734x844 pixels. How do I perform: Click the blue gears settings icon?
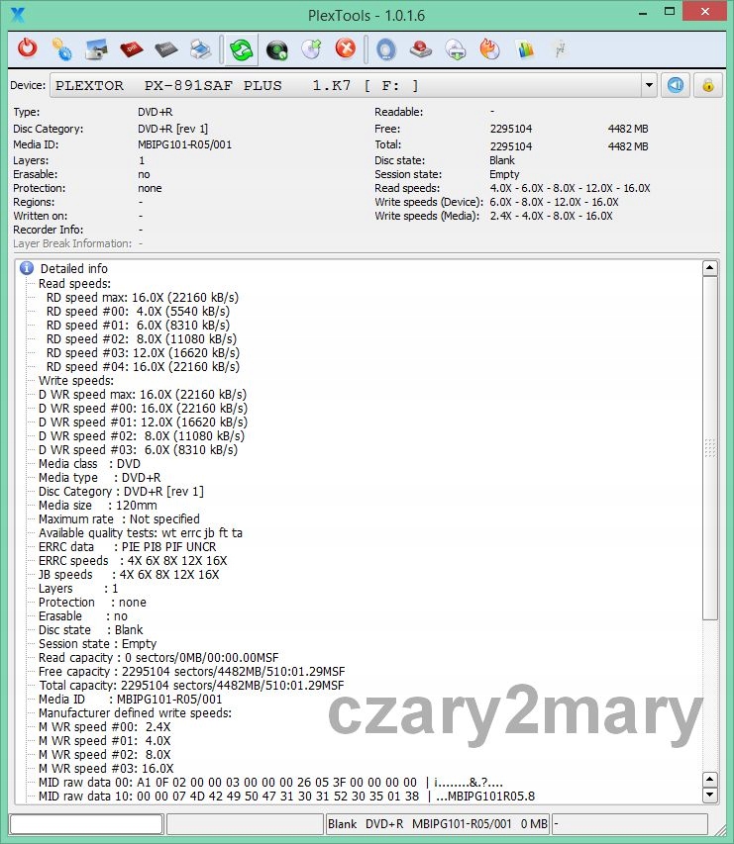tap(61, 48)
